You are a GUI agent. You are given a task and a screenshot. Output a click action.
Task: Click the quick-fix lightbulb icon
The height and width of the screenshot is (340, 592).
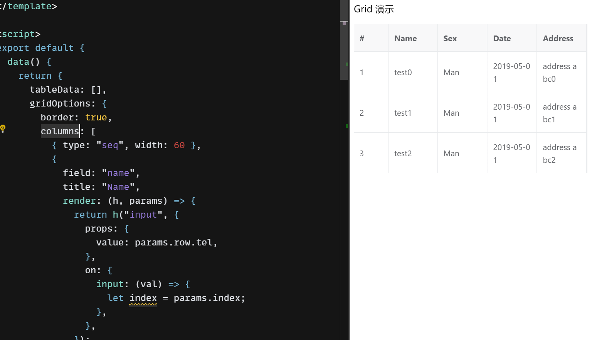(x=3, y=127)
